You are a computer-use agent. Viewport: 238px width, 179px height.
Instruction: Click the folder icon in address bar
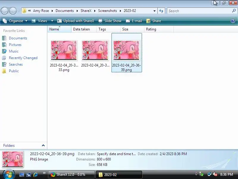point(24,11)
